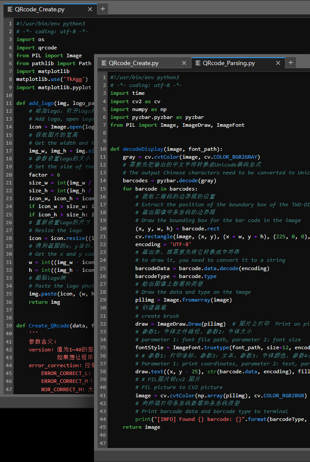Click the 'draw.text((x, y - 25)' line
Viewport: 310px width, 462px height.
tap(223, 372)
